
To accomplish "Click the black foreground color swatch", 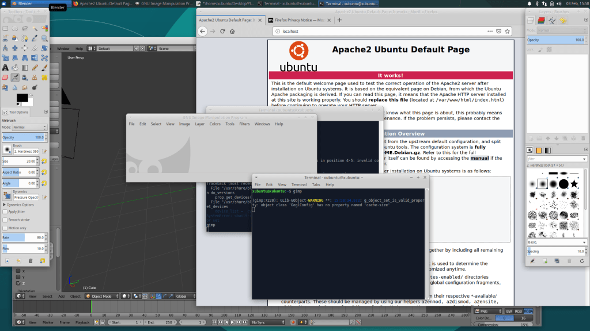I will (21, 98).
